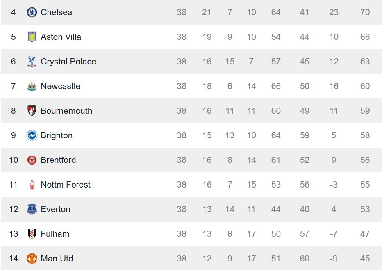Click the Fulham club crest
382x270 pixels.
pos(32,234)
